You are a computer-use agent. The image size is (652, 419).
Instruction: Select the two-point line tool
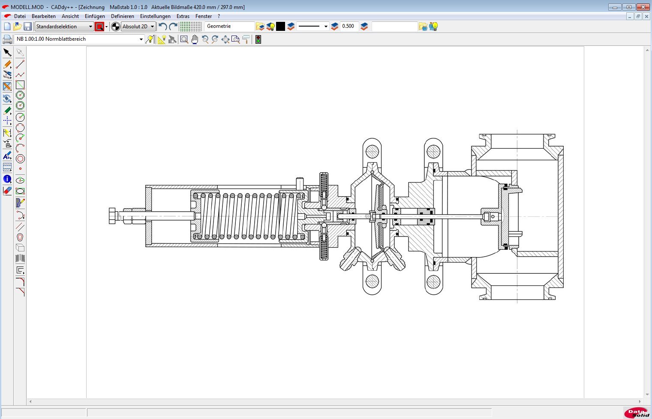click(20, 64)
